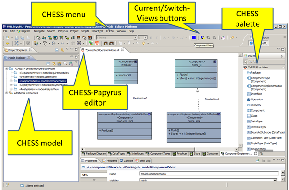This screenshot has width=289, height=190.
Task: Select the Package tool in the palette
Action: pyautogui.click(x=254, y=73)
